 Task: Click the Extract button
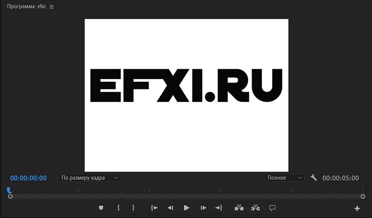pyautogui.click(x=255, y=208)
